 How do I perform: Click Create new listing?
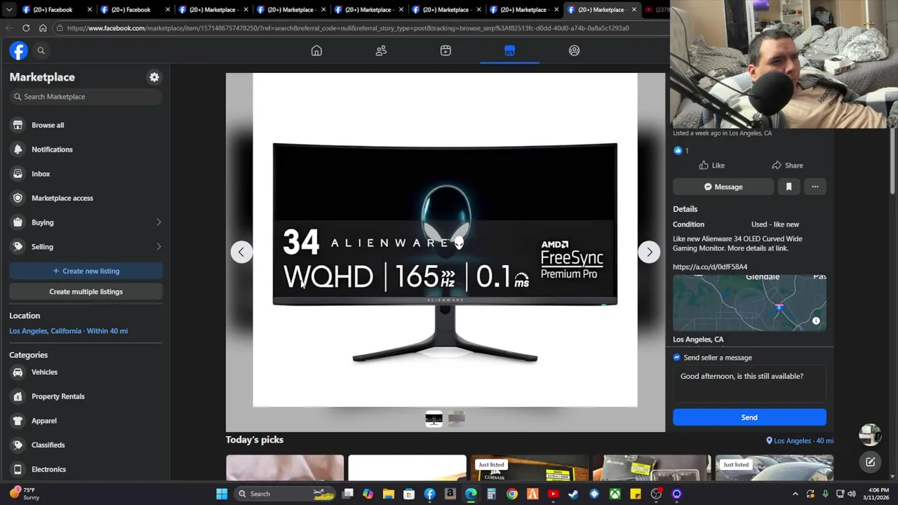86,271
